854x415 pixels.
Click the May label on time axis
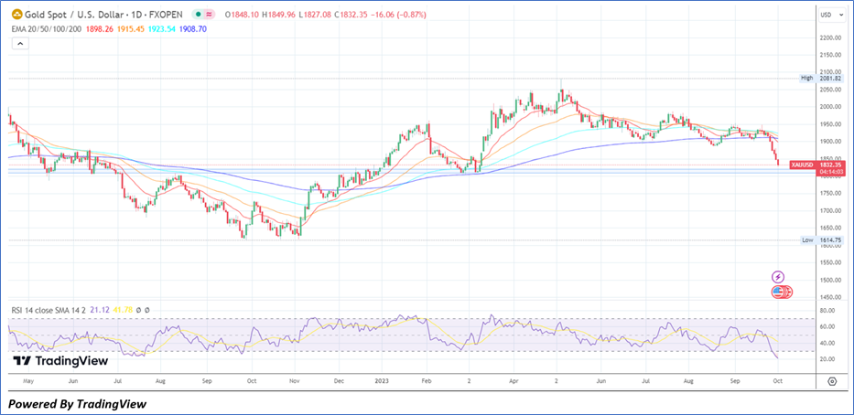pos(29,381)
